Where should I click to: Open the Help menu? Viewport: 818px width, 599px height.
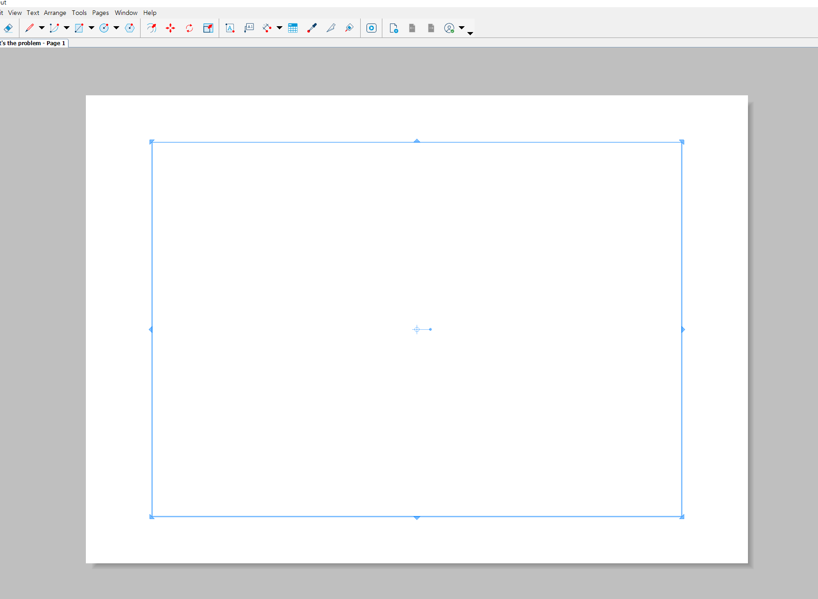(150, 13)
